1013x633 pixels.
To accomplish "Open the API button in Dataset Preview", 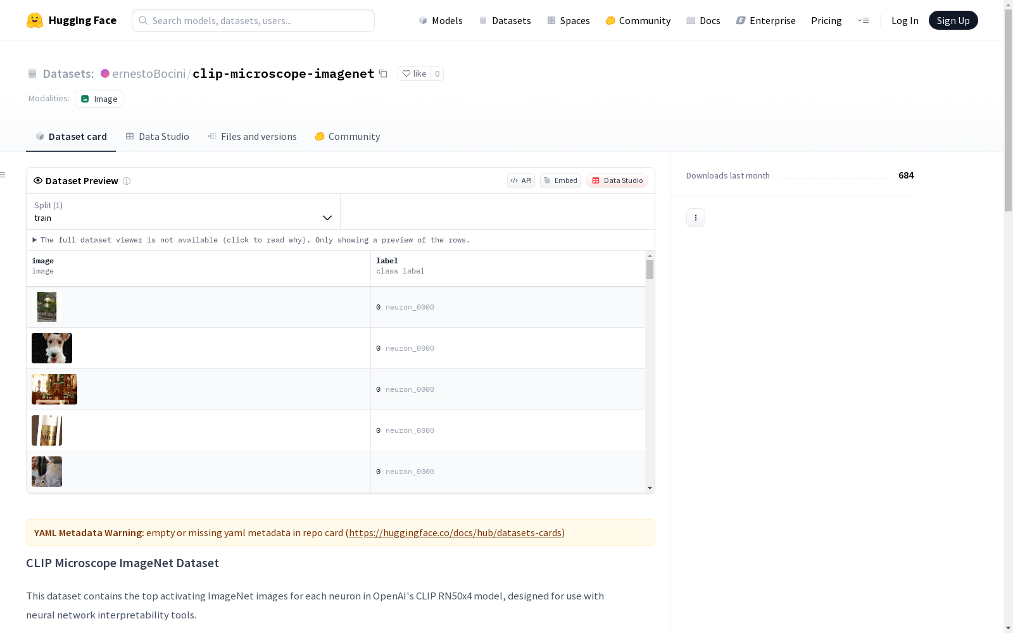I will click(x=521, y=180).
